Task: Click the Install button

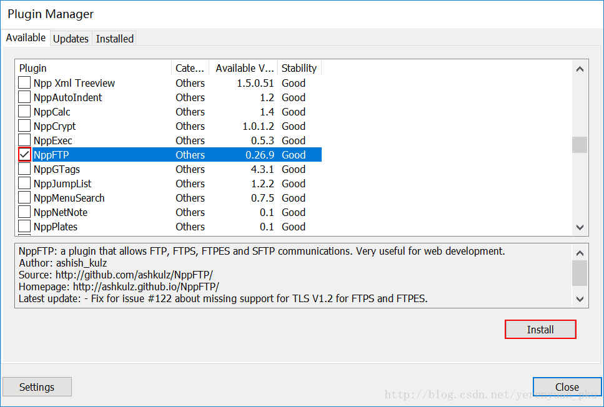Action: pyautogui.click(x=540, y=330)
